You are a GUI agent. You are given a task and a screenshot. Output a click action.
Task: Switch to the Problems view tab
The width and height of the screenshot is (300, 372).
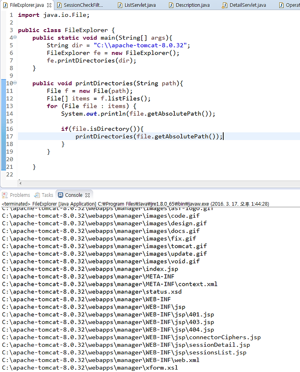(20, 195)
